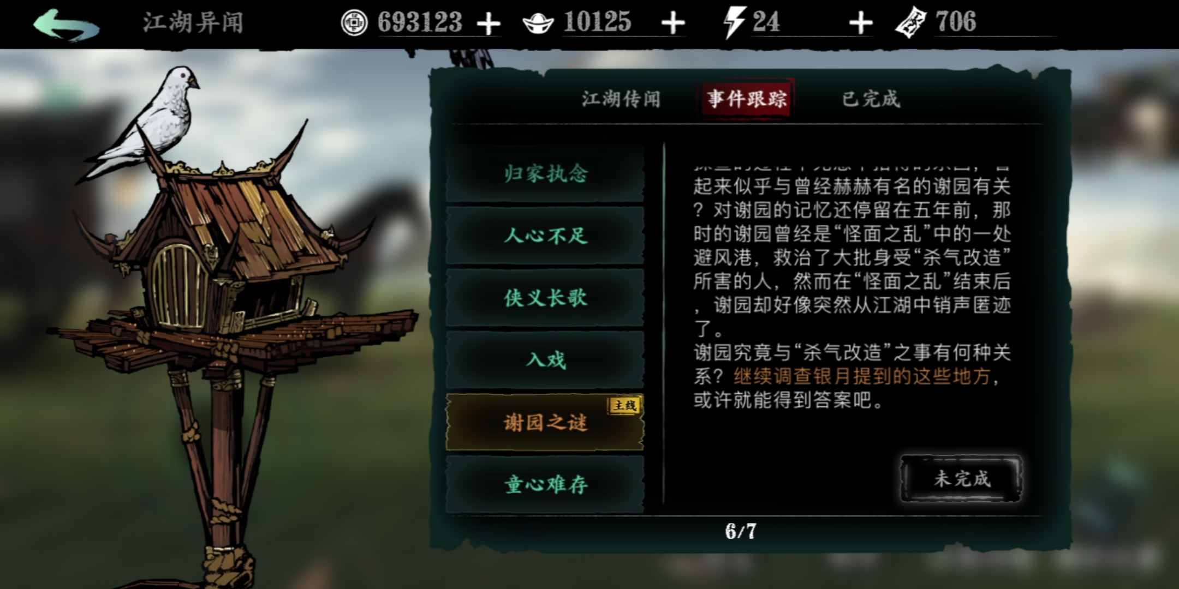Add energy with plus button
This screenshot has width=1179, height=589.
(x=861, y=23)
